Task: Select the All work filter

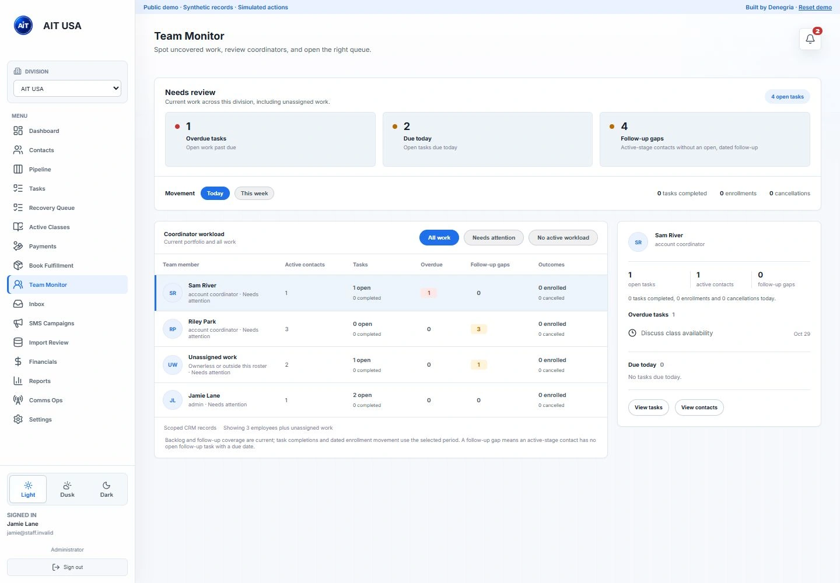Action: tap(439, 238)
